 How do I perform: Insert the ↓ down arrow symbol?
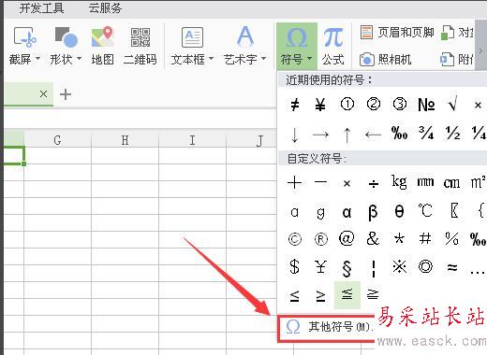point(295,135)
